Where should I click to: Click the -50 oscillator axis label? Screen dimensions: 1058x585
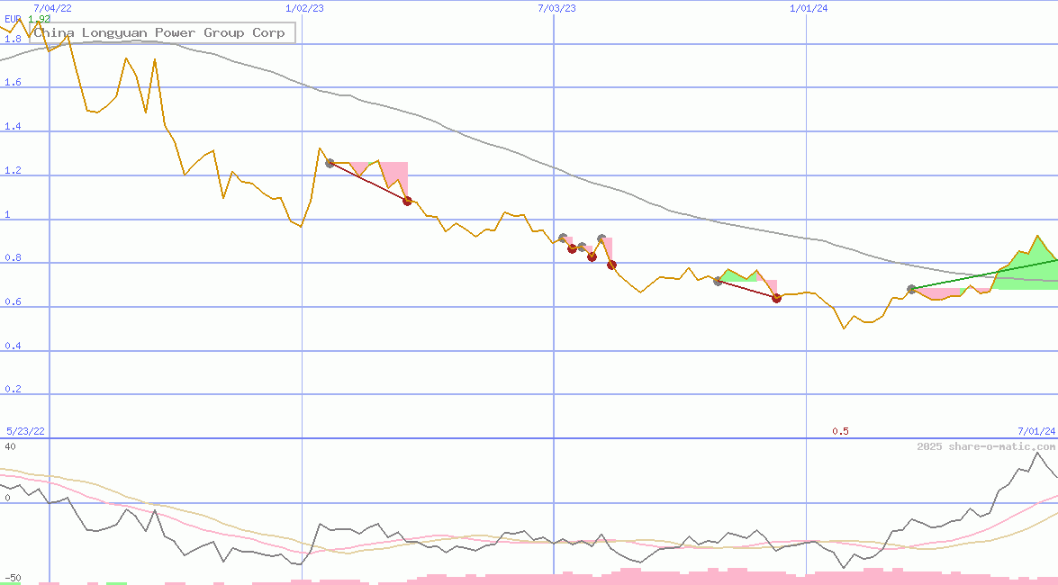[13, 579]
